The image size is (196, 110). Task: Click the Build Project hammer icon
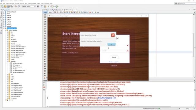point(42,6)
